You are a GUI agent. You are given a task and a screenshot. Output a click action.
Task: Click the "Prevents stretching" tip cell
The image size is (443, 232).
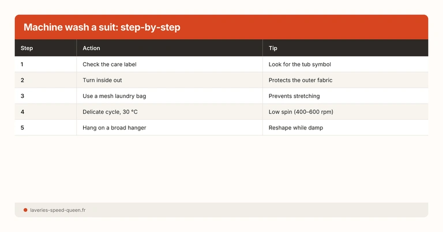(x=294, y=96)
